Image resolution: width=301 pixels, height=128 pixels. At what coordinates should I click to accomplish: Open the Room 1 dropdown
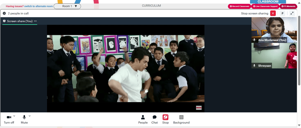point(67,6)
